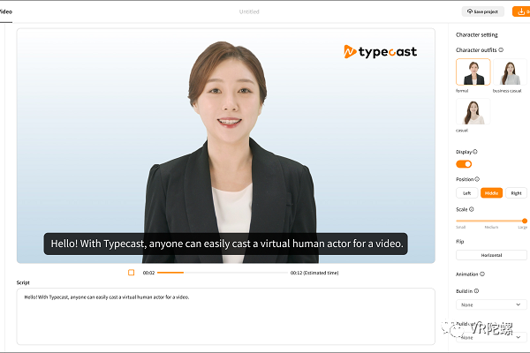
Task: Open the Build in dropdown
Action: pyautogui.click(x=491, y=304)
